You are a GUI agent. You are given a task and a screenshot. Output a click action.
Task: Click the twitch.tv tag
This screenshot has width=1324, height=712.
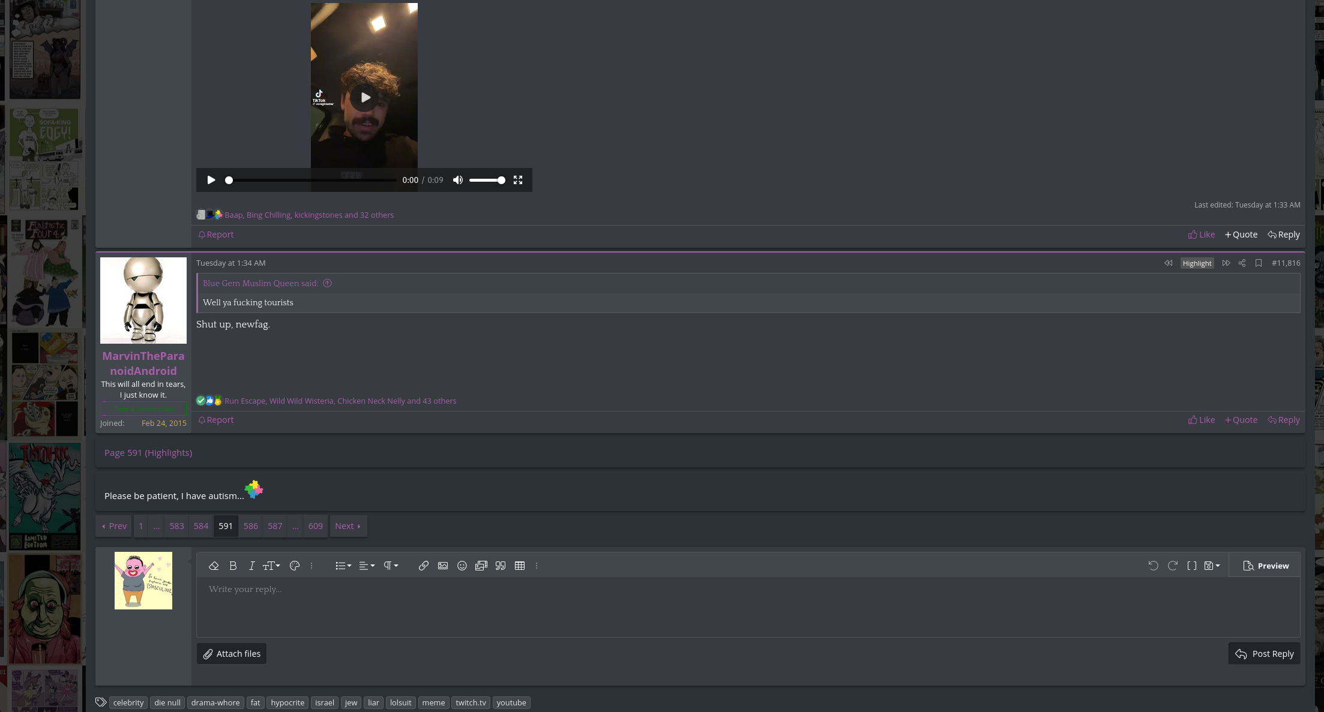point(471,702)
